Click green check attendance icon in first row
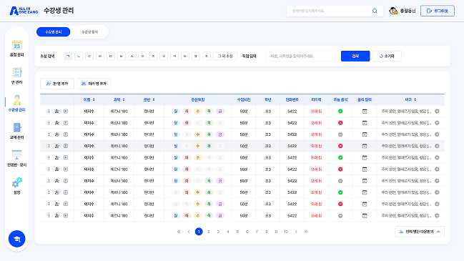Image resolution: width=464 pixels, height=261 pixels. [340, 112]
